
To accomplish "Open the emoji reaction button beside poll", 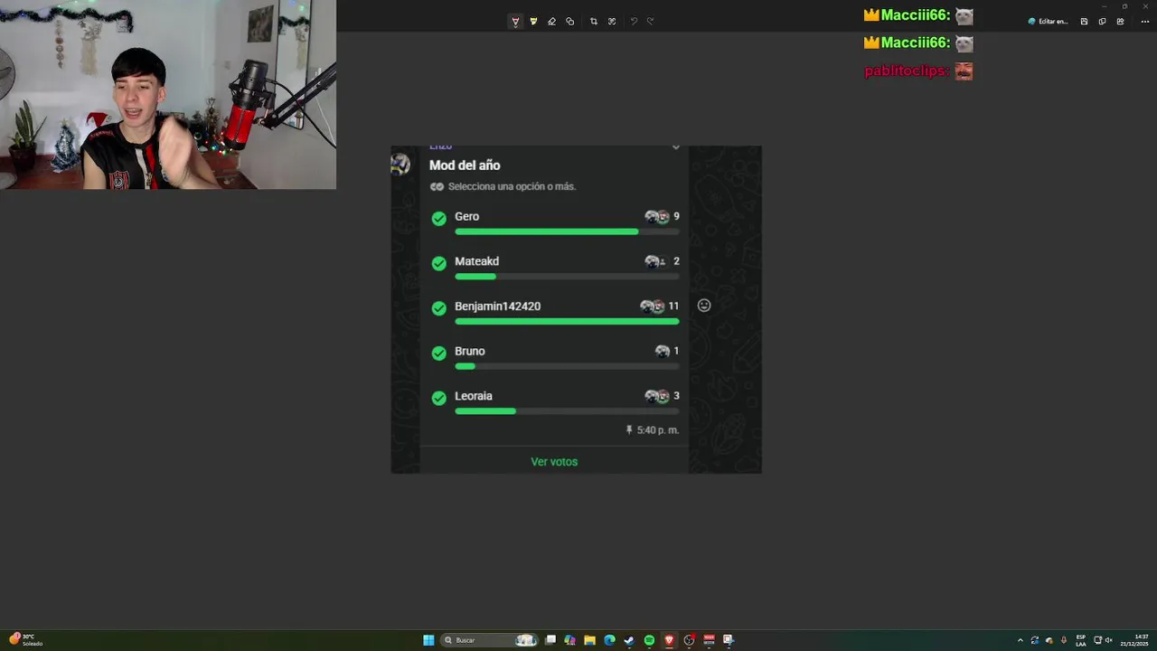I will tap(704, 306).
